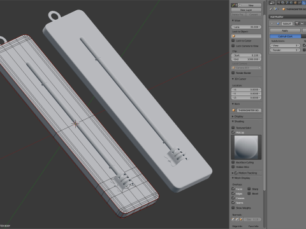This screenshot has height=229, width=306.
Task: Click the Item object name field
Action: [x=249, y=110]
